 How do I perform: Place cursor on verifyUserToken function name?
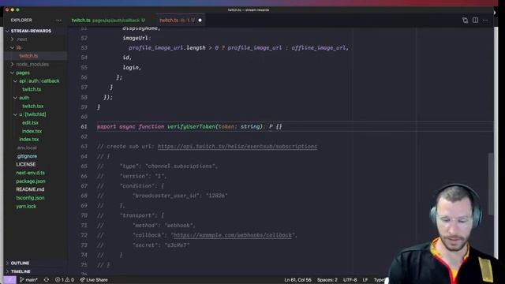pyautogui.click(x=191, y=126)
